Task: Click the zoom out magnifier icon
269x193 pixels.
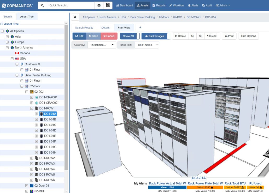Action: (x=192, y=36)
